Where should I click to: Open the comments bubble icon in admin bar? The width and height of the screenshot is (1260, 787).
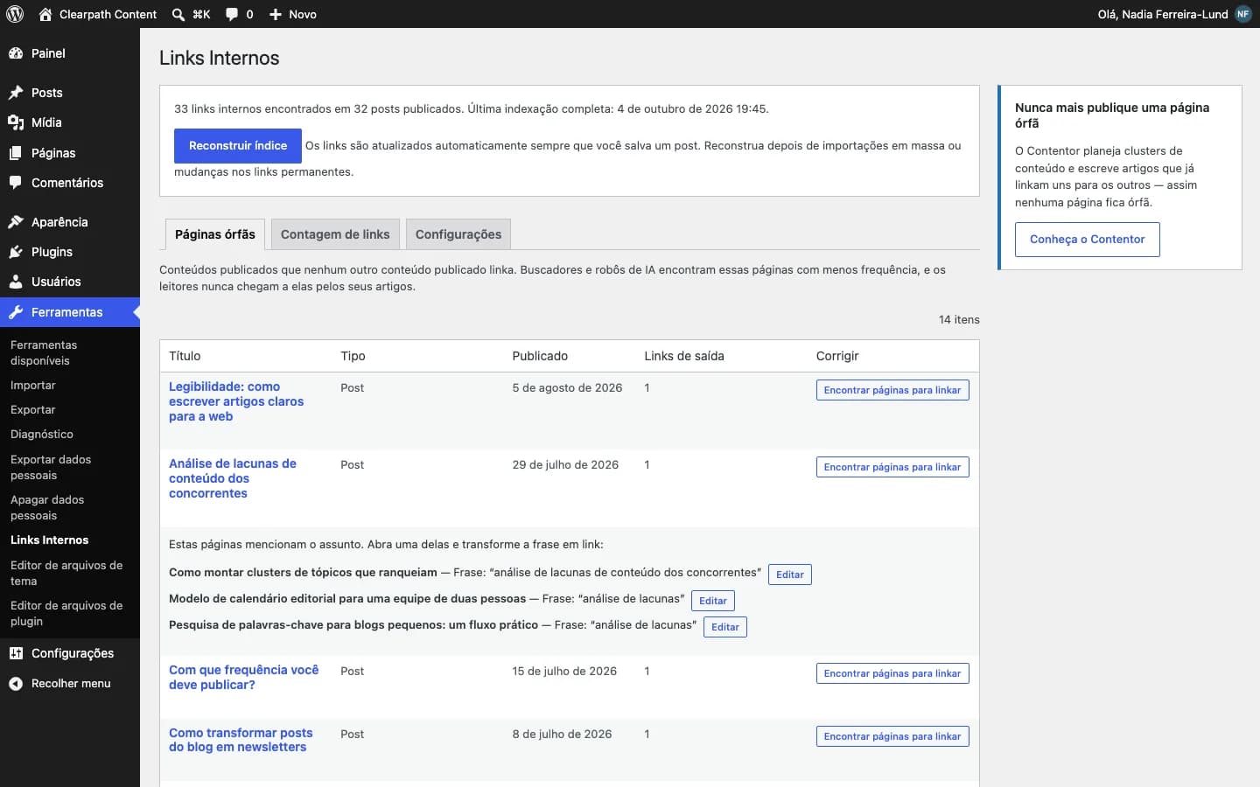(232, 14)
